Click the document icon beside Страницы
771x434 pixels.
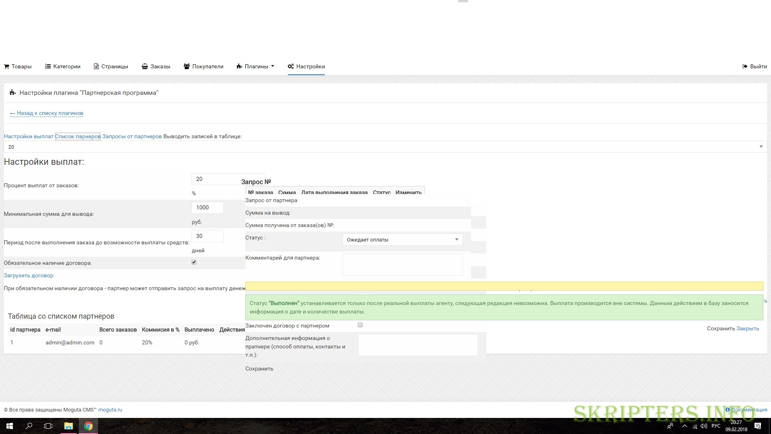(x=96, y=66)
